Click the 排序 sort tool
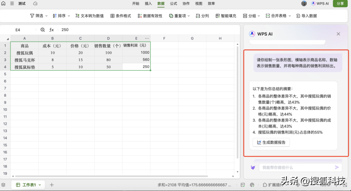 (59, 16)
